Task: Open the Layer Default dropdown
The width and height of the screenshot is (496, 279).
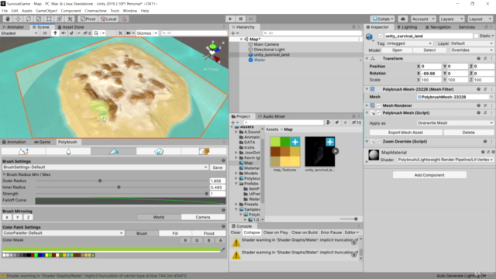Action: [x=472, y=43]
